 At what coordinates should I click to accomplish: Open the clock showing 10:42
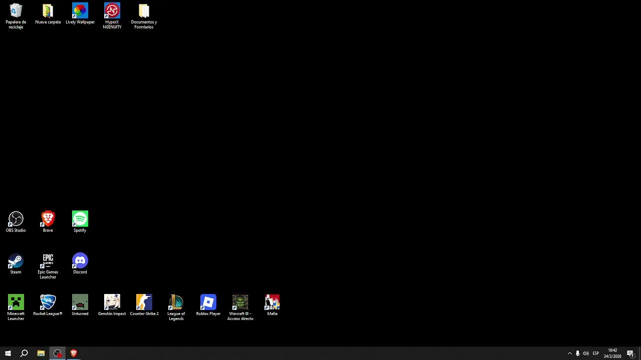click(612, 353)
